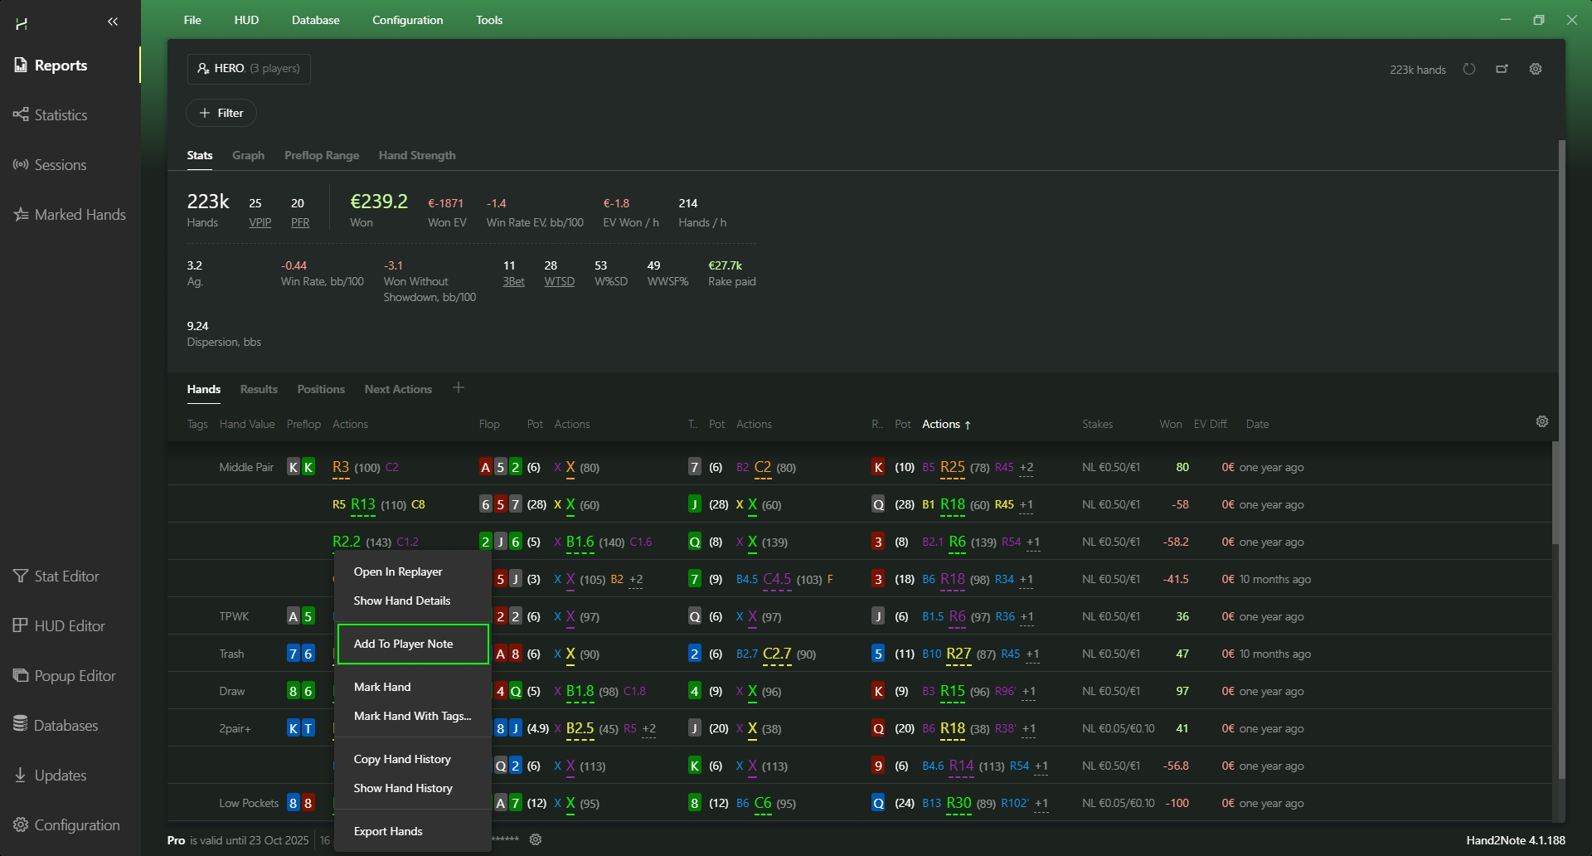Viewport: 1592px width, 856px height.
Task: Open the HUD Editor
Action: pos(69,626)
